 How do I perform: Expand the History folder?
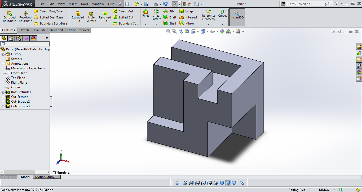(x=3, y=54)
